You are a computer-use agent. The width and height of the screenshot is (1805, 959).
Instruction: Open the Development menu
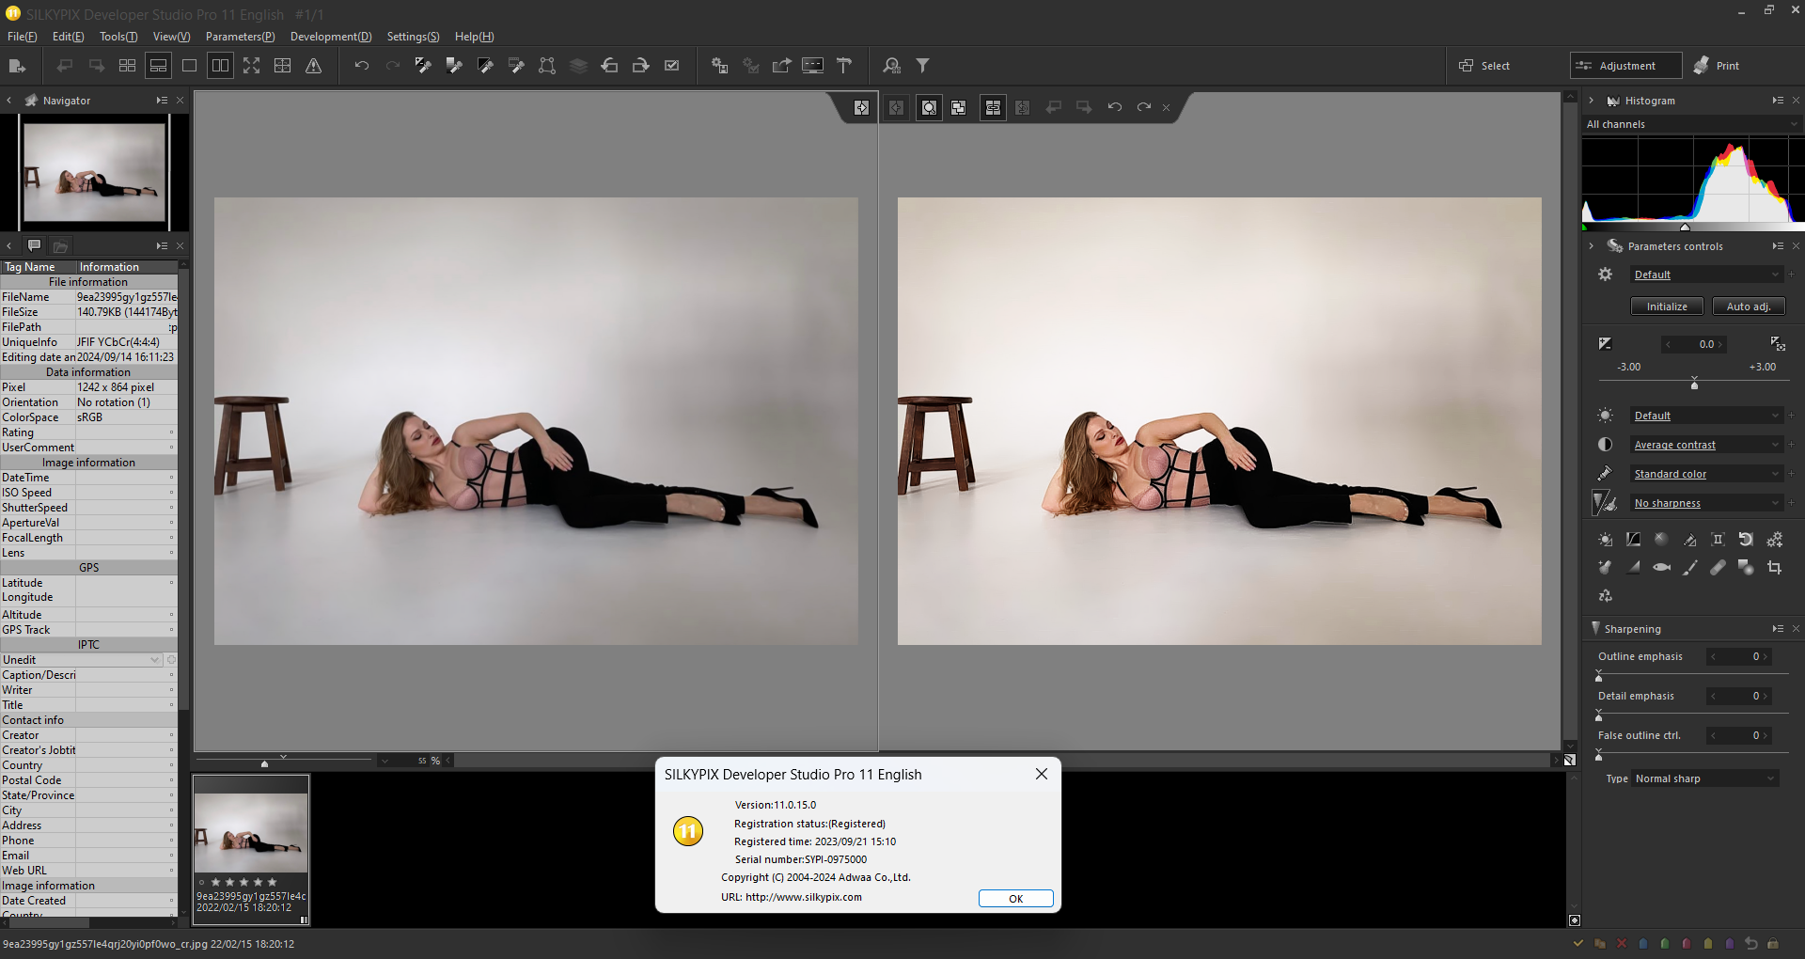pos(330,37)
